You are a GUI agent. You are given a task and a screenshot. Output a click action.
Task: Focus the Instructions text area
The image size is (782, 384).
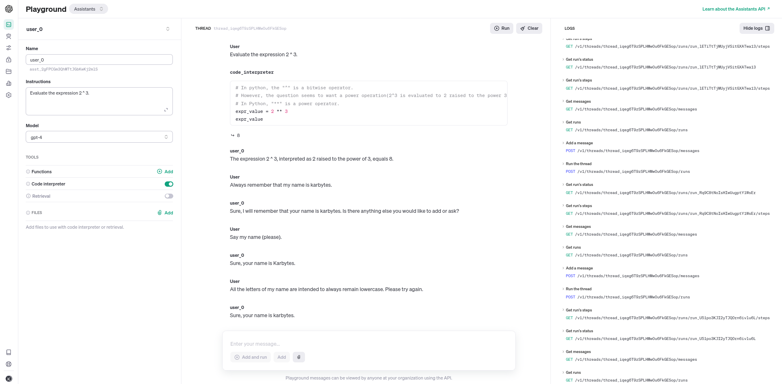[x=99, y=101]
